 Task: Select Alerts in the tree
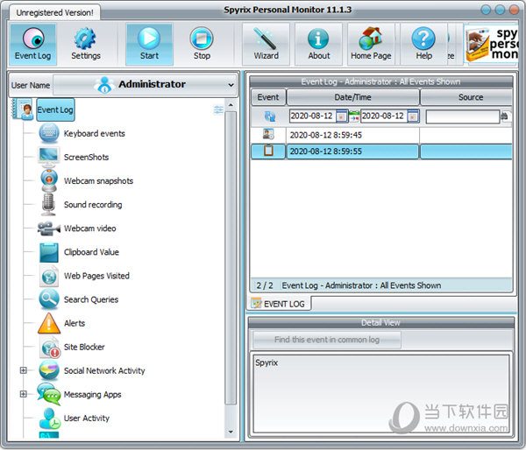(x=75, y=323)
